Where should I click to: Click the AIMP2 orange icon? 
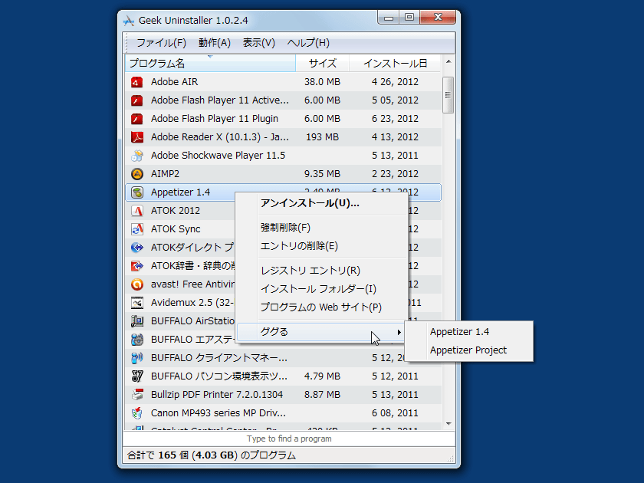[136, 174]
